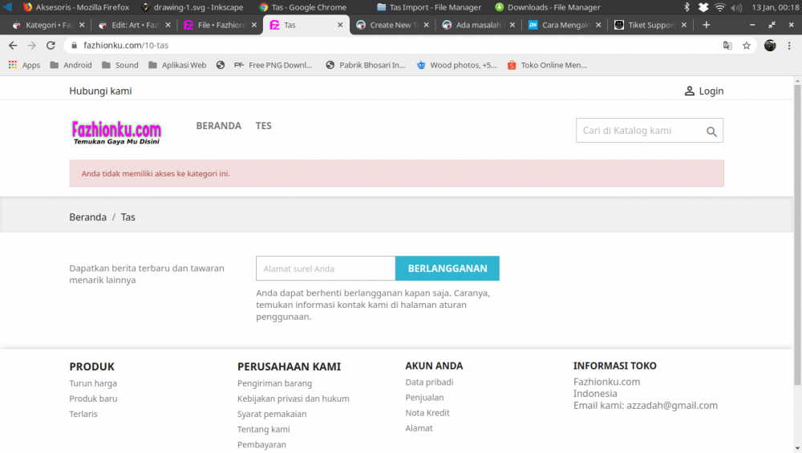Bookmark this page with the star icon
802x453 pixels.
(746, 46)
